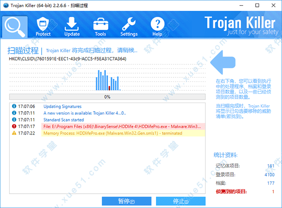Click the 档案 count 177

[271, 183]
